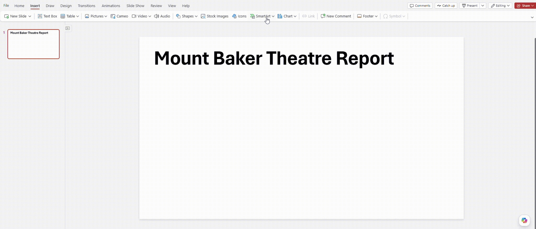
Task: Expand the Footer dropdown arrow
Action: (x=376, y=16)
